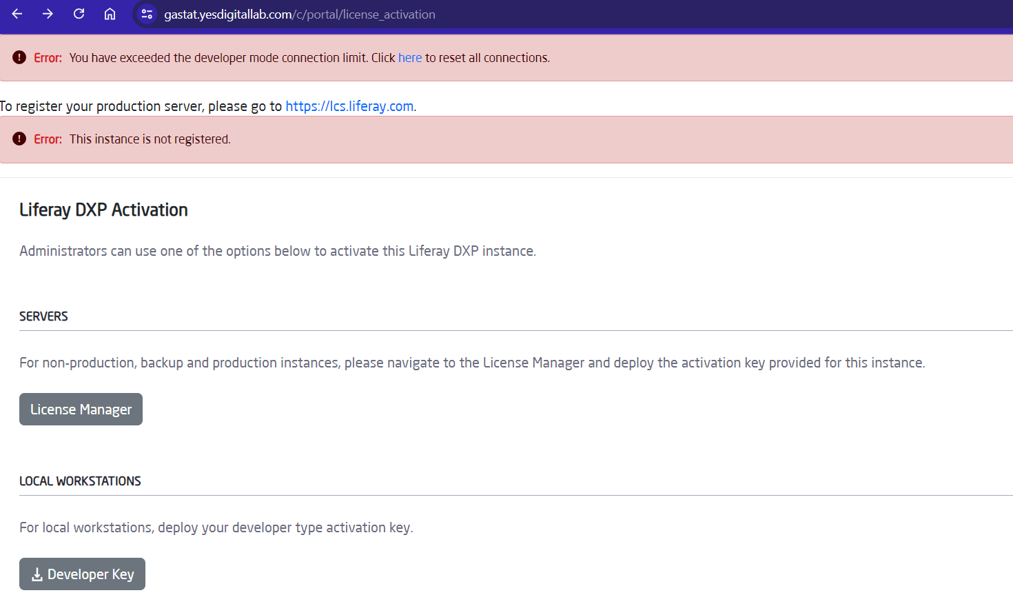Image resolution: width=1013 pixels, height=615 pixels.
Task: Reload the license activation page
Action: pyautogui.click(x=79, y=14)
